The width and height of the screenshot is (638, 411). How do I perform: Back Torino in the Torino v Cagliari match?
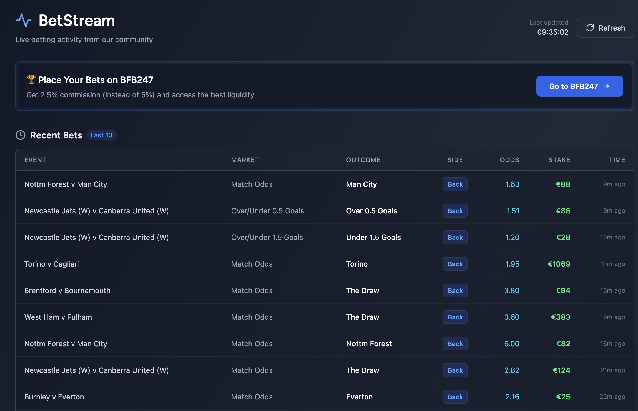pos(455,264)
